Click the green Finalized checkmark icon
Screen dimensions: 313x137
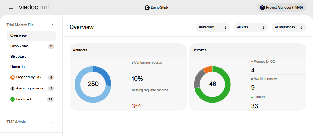(x=13, y=99)
